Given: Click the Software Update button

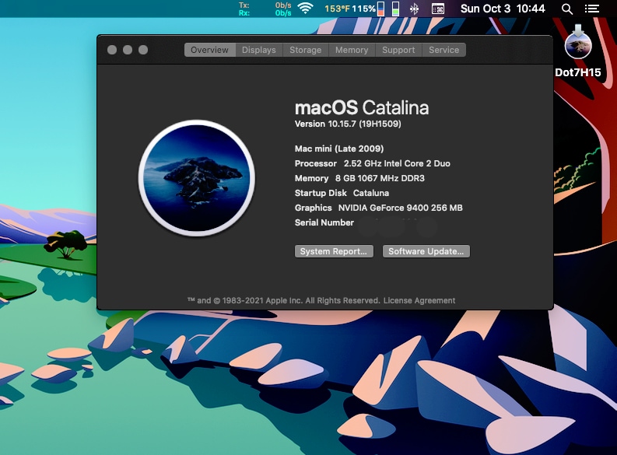Looking at the screenshot, I should (426, 251).
